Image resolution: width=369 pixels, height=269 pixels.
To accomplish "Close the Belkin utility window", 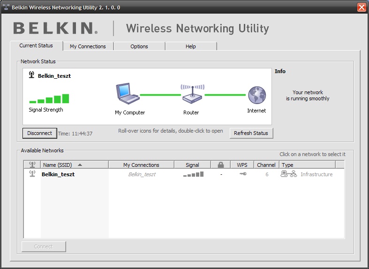I will point(361,7).
